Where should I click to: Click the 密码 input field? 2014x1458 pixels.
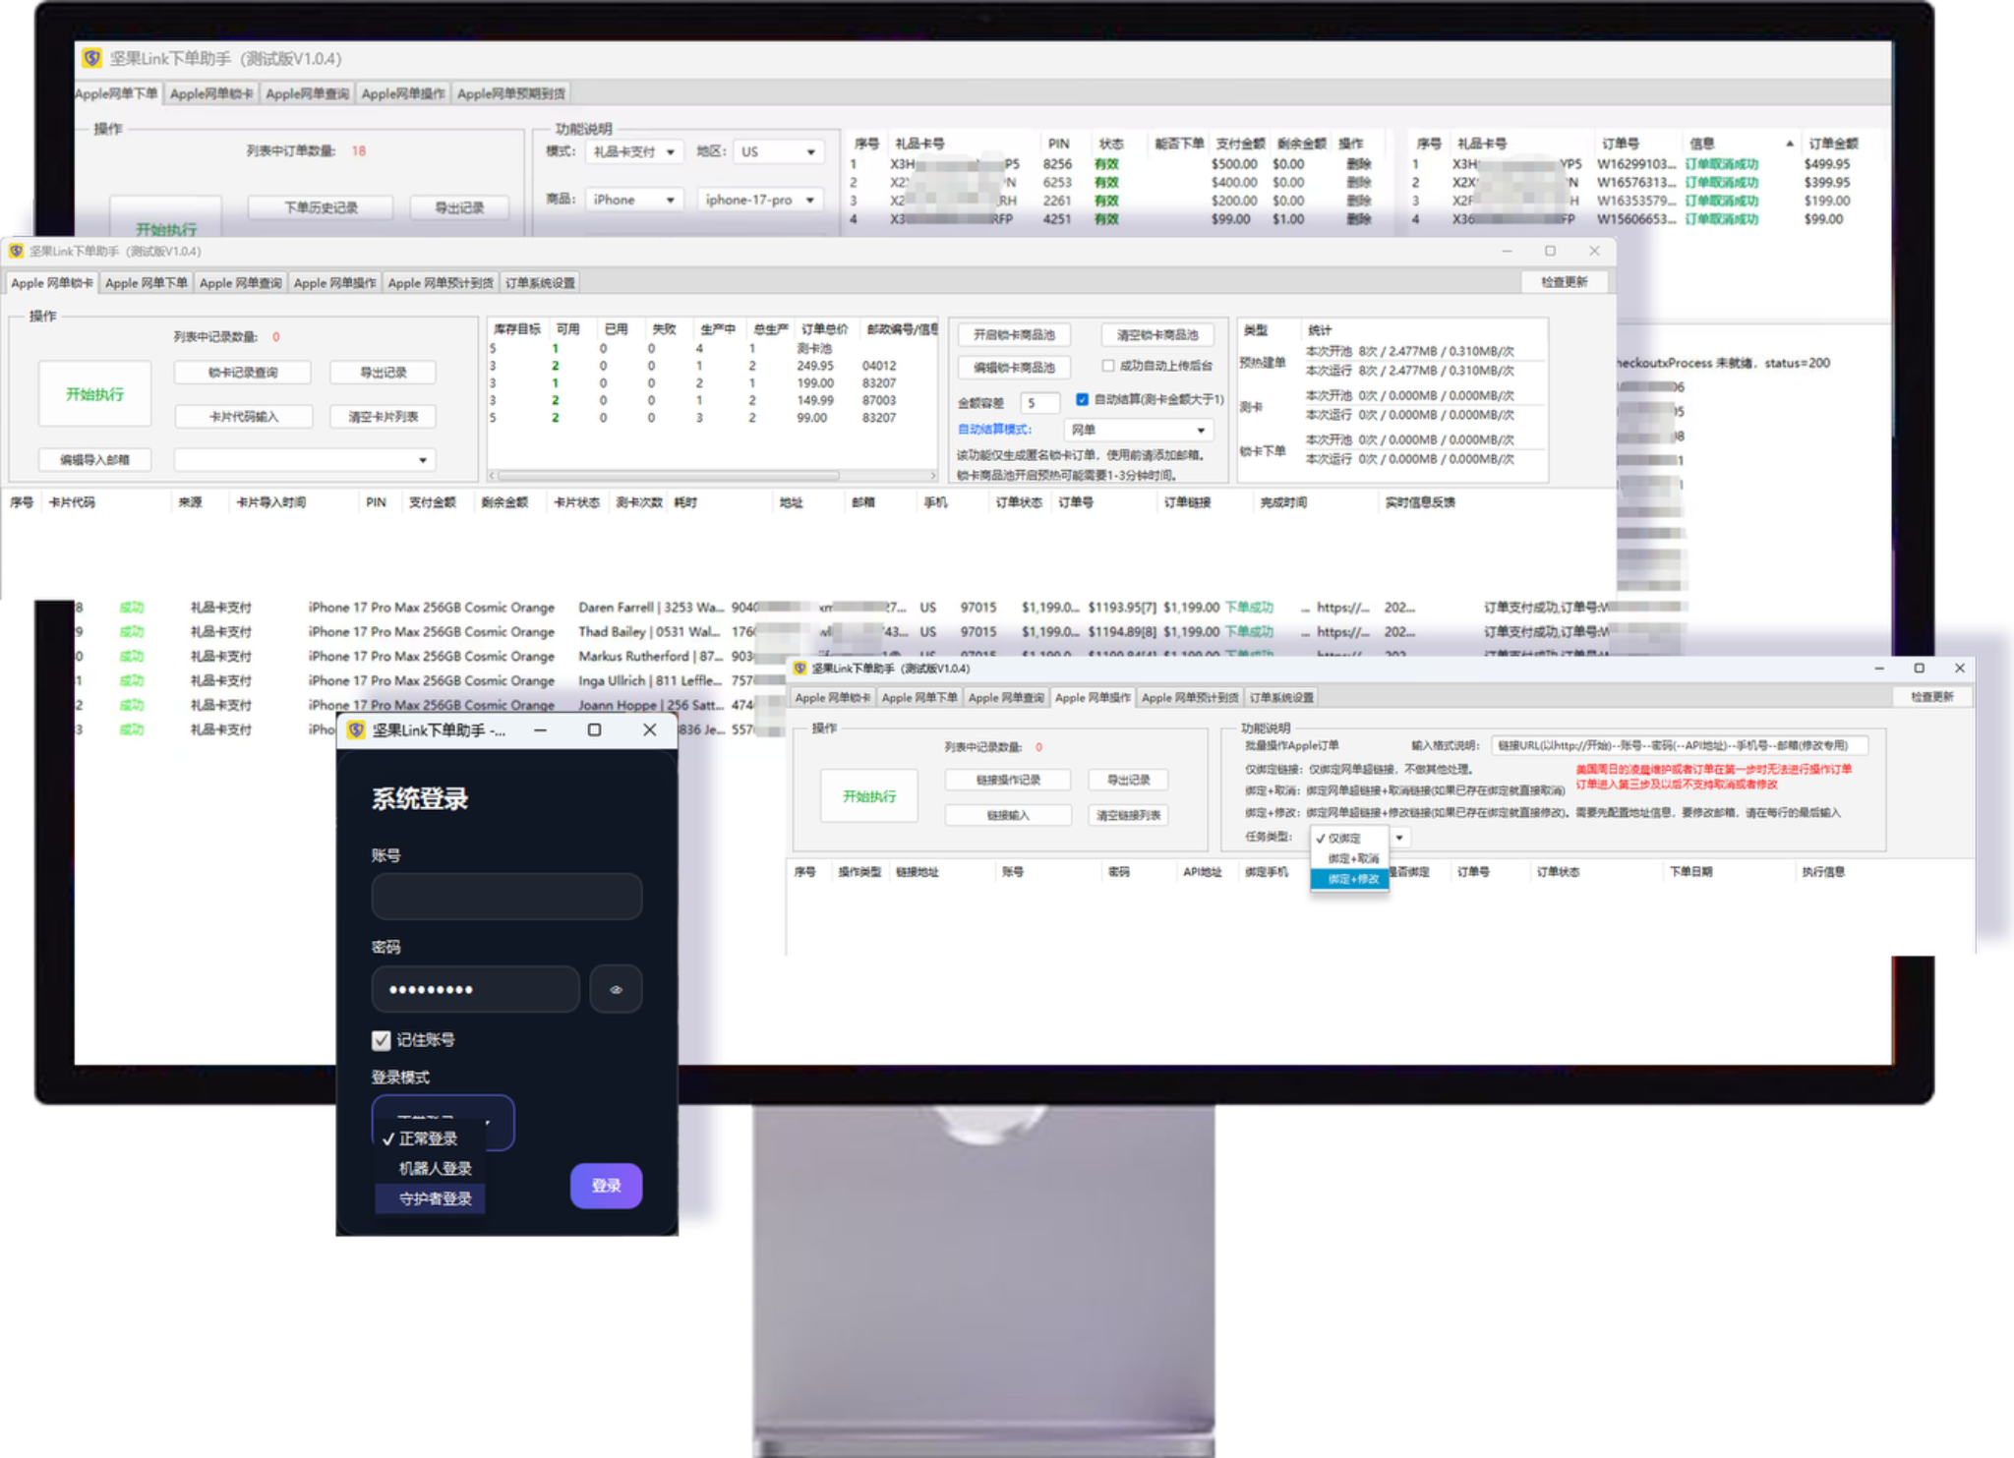click(x=475, y=989)
